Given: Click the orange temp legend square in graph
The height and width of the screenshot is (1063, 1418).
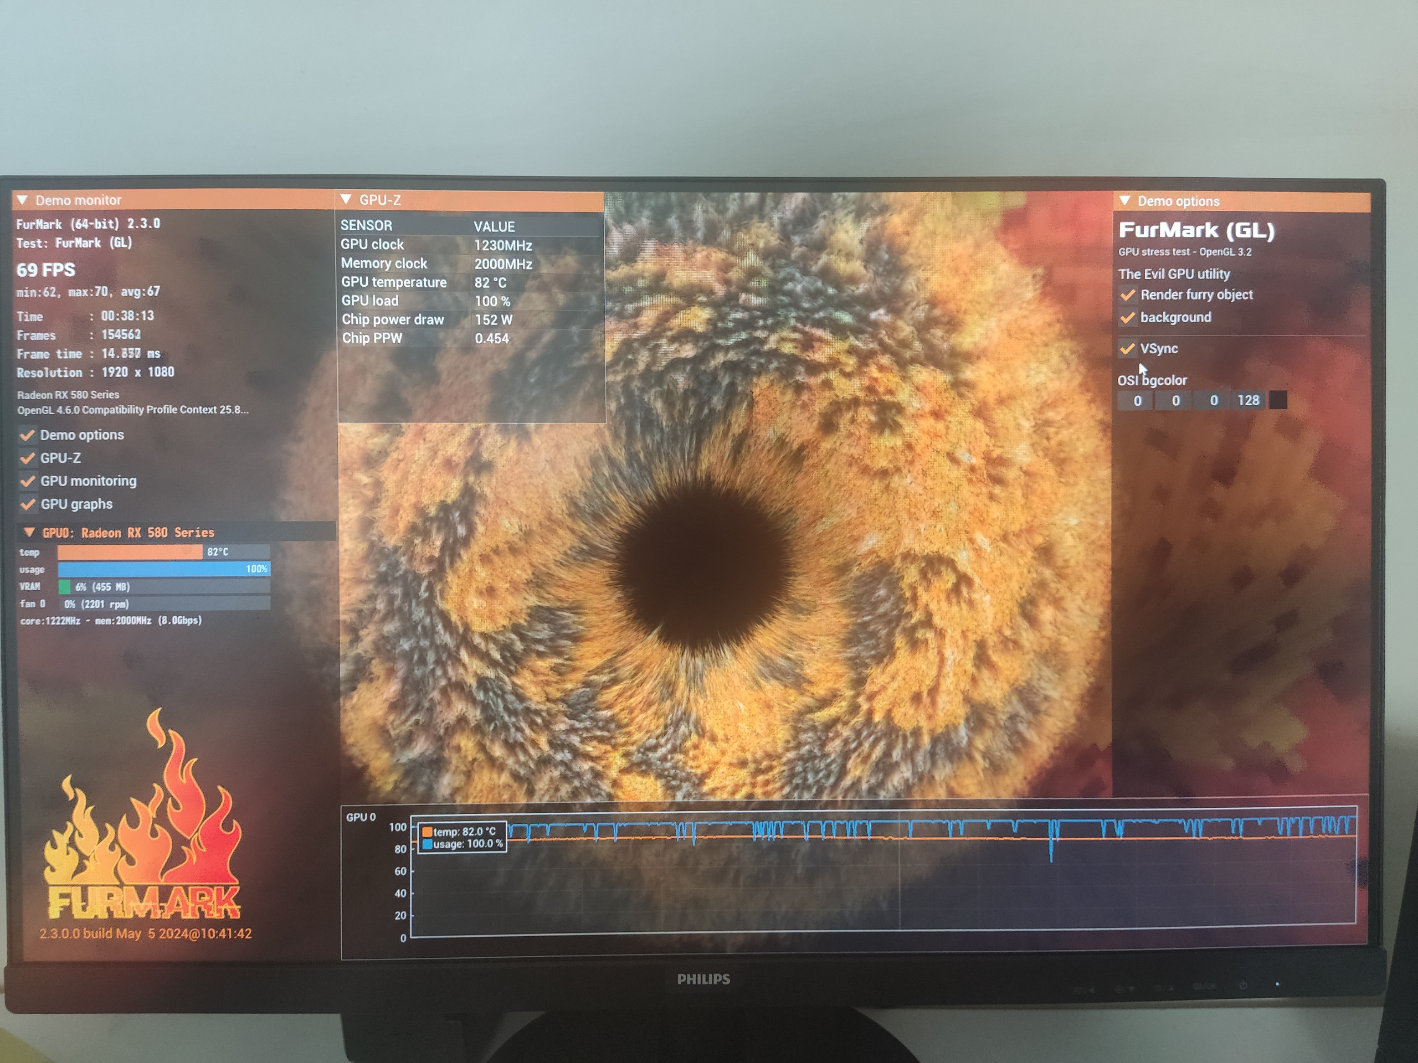Looking at the screenshot, I should (x=427, y=832).
